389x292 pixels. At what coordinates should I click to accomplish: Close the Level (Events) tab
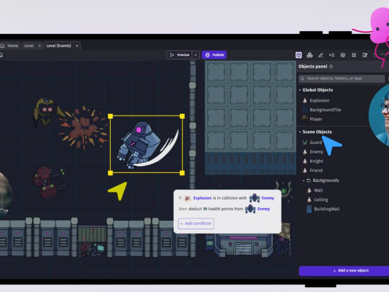77,46
